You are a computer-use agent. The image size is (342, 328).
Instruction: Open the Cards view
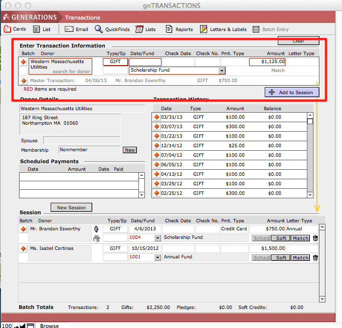click(15, 30)
